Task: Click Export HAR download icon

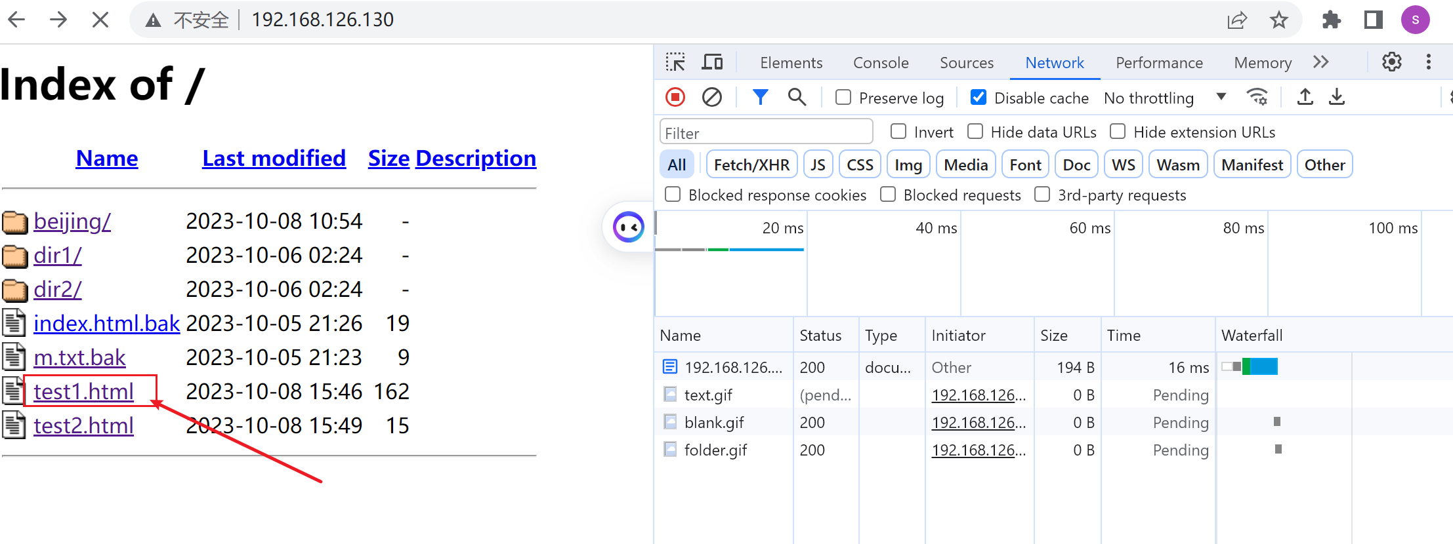Action: [x=1337, y=98]
